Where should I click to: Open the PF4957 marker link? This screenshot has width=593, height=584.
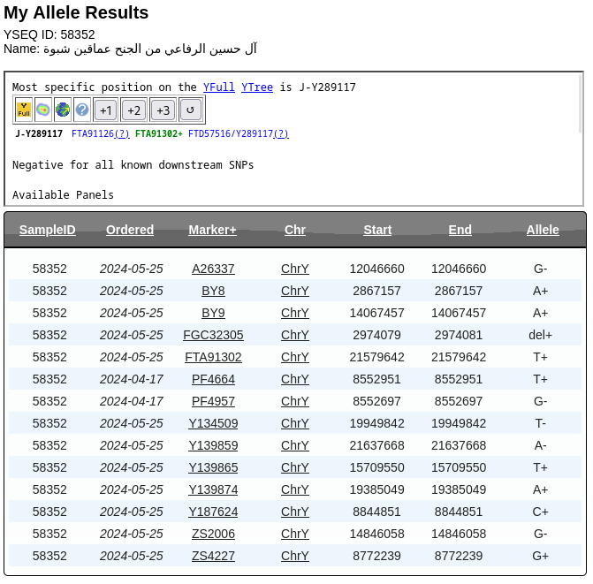(213, 401)
